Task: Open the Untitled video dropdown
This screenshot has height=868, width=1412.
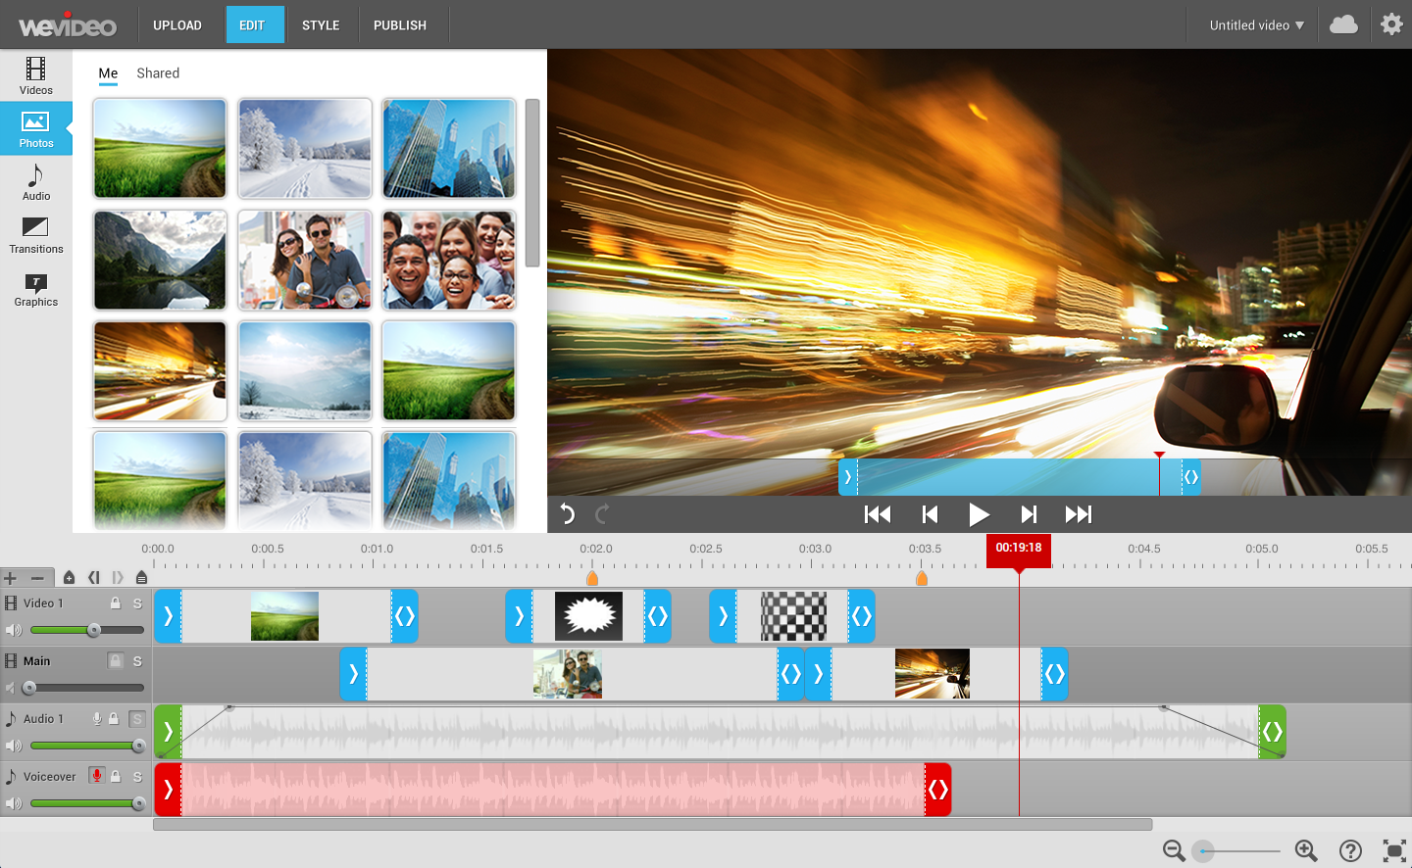Action: (x=1256, y=24)
